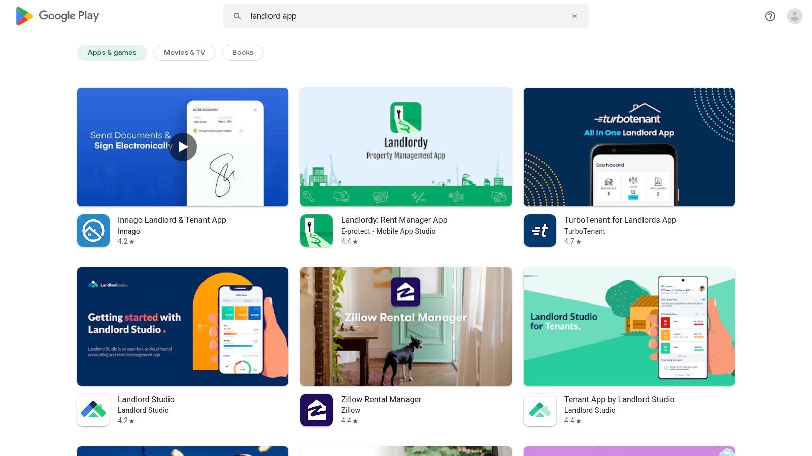The image size is (812, 456).
Task: Click the TurboTenant app icon
Action: click(539, 231)
